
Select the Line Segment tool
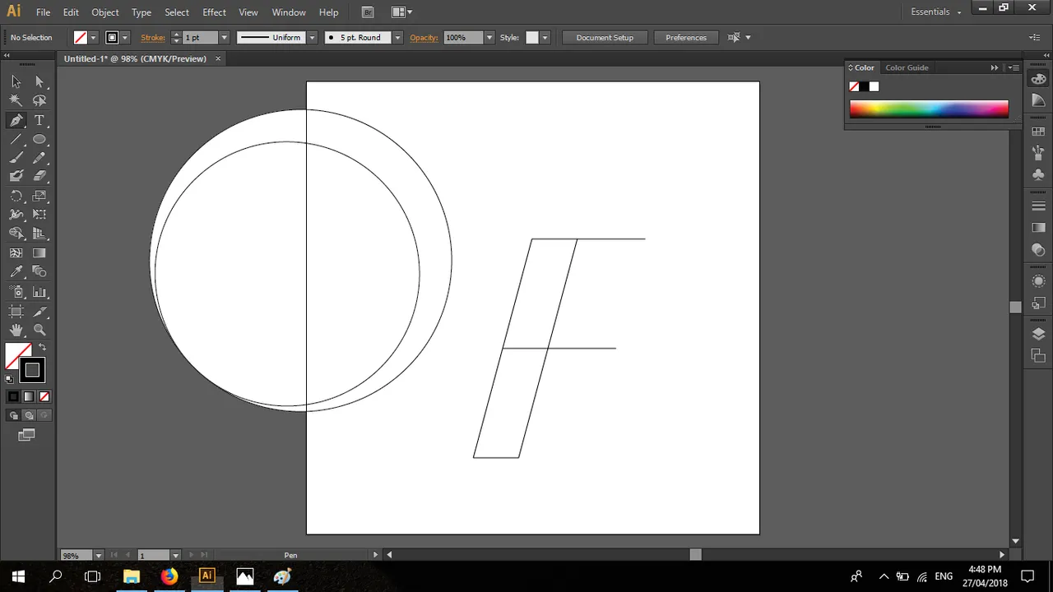pyautogui.click(x=16, y=139)
